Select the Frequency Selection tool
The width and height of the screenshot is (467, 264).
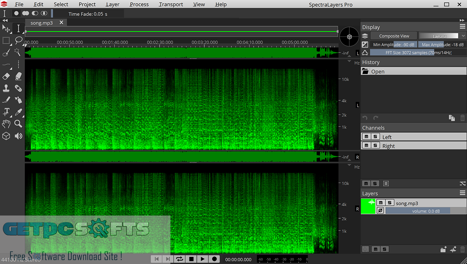point(6,64)
